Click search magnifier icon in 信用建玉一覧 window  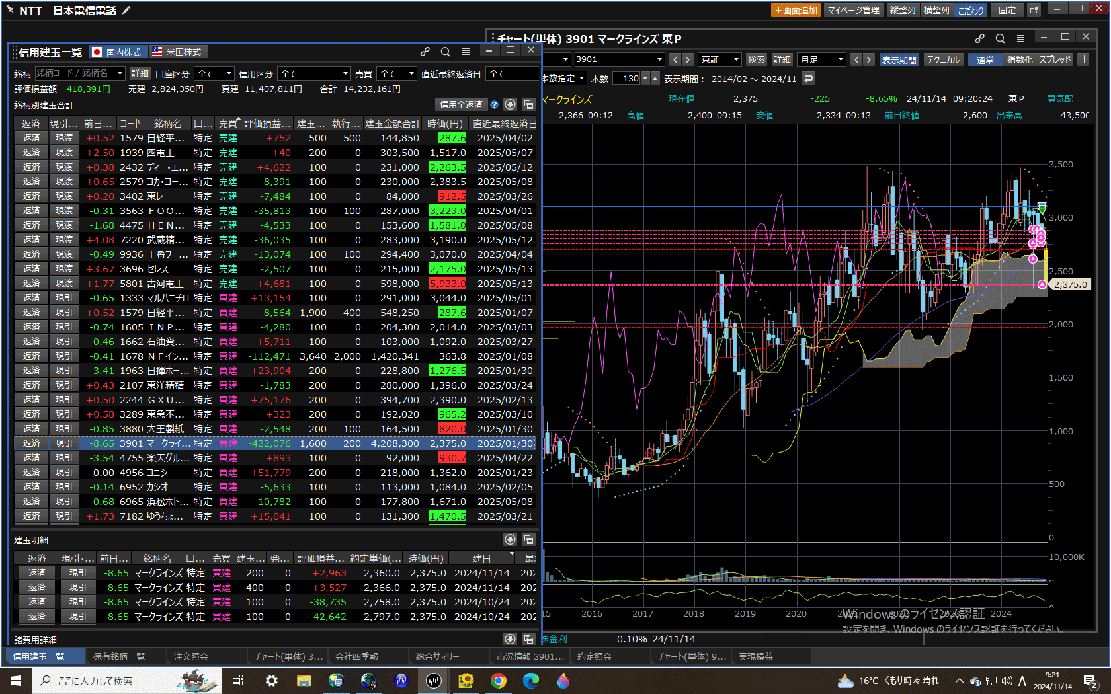(445, 52)
